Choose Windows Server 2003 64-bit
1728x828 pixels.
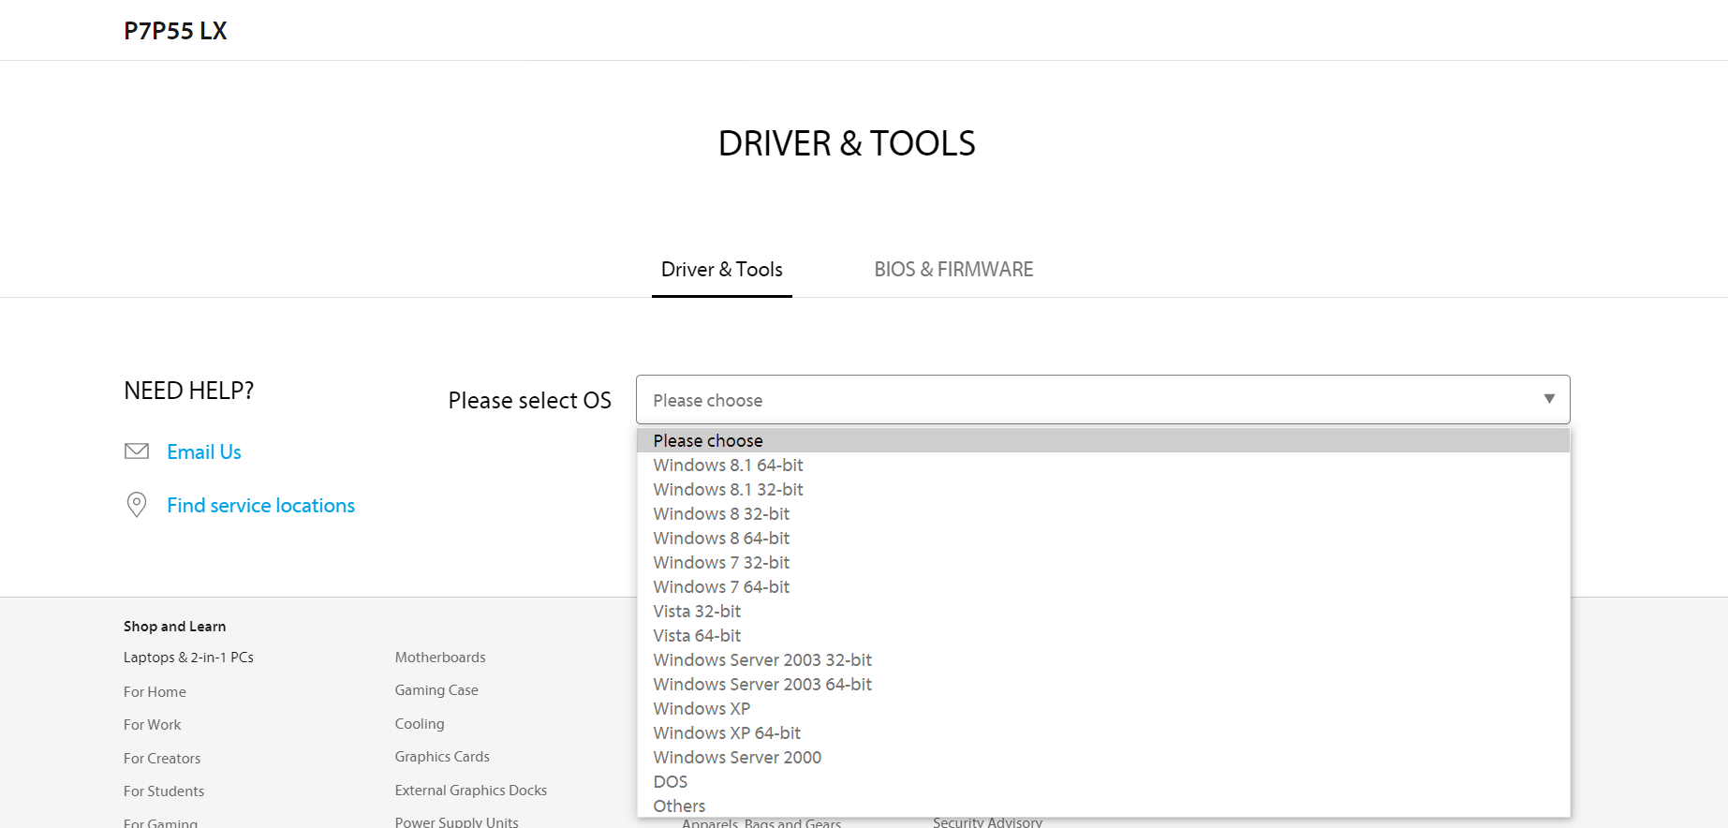pos(1103,684)
